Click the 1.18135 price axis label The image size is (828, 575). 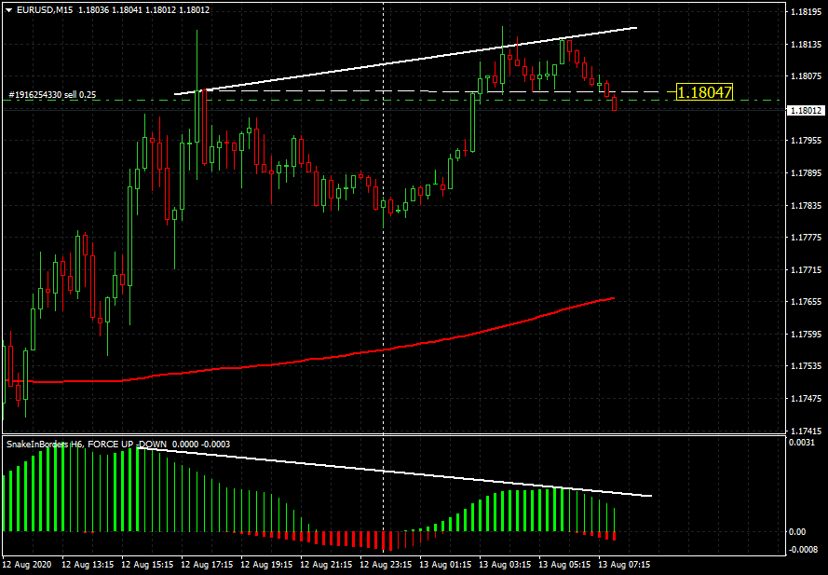[806, 45]
